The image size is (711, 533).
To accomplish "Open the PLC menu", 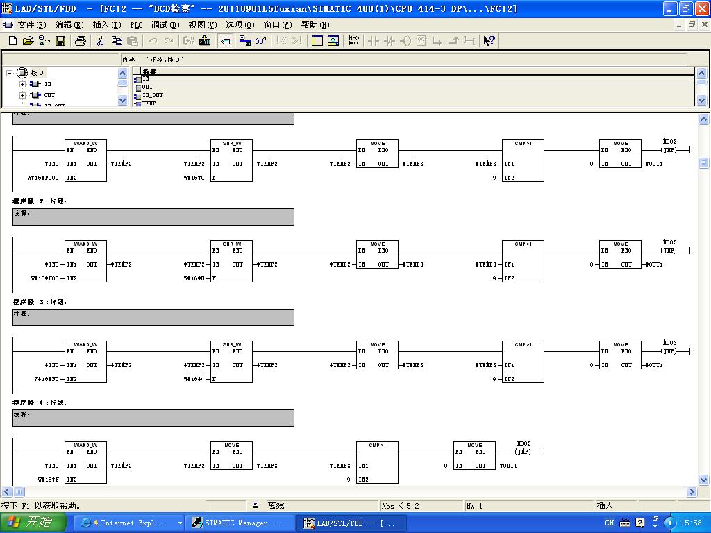I will (x=136, y=25).
